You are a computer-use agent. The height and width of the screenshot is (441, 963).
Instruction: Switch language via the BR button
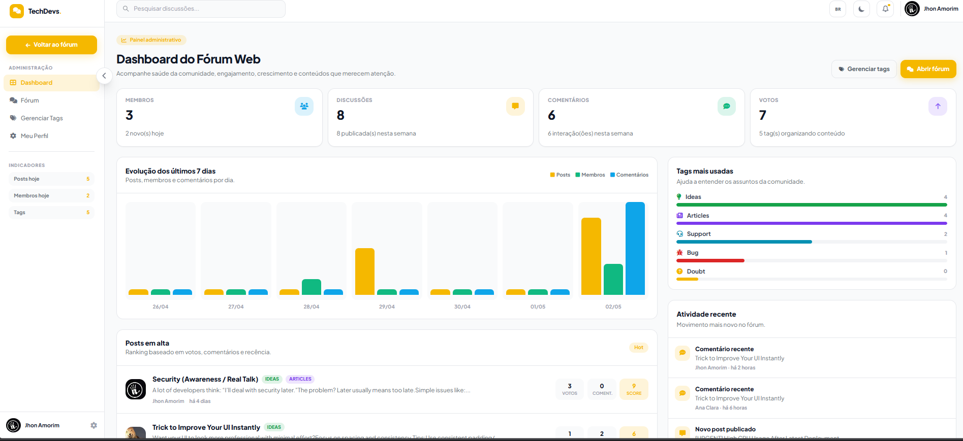coord(837,9)
